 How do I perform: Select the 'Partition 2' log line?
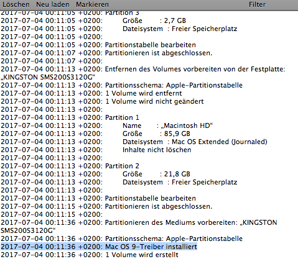[70, 166]
